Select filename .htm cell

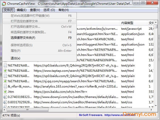tap(11, 92)
